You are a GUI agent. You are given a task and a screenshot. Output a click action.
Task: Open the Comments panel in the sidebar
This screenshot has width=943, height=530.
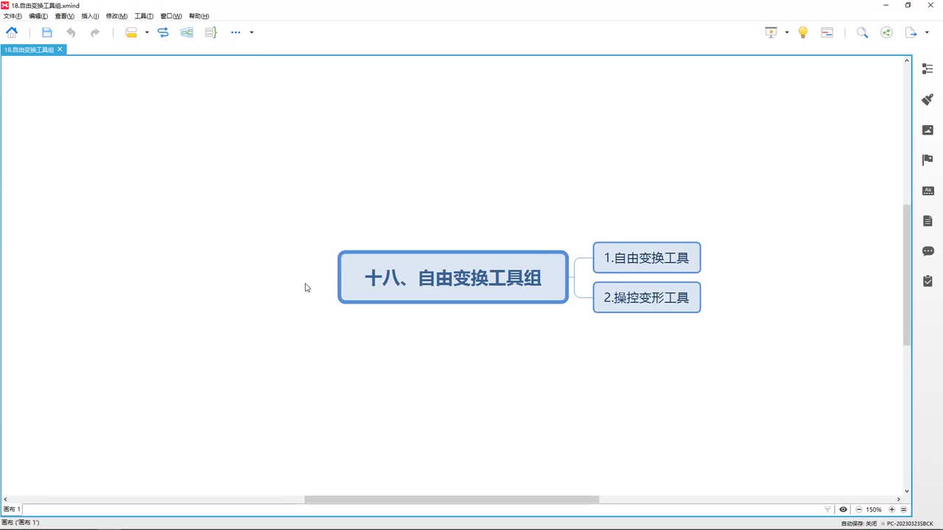[x=928, y=251]
